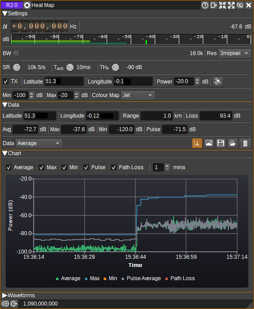Toggle the chart display icon
The image size is (254, 309).
[197, 143]
